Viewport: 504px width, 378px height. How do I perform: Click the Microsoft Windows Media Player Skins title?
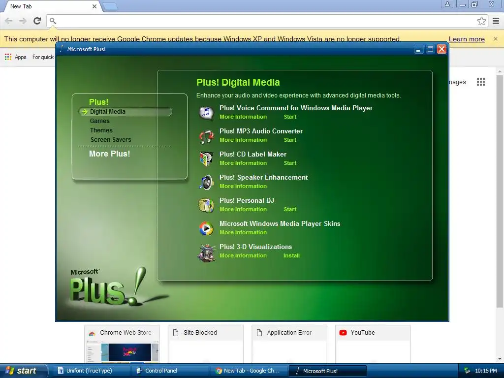[280, 224]
